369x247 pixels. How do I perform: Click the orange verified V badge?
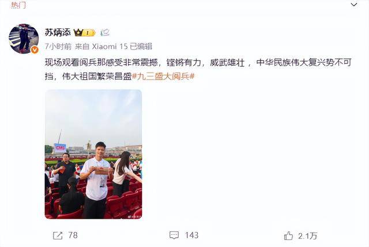click(35, 50)
